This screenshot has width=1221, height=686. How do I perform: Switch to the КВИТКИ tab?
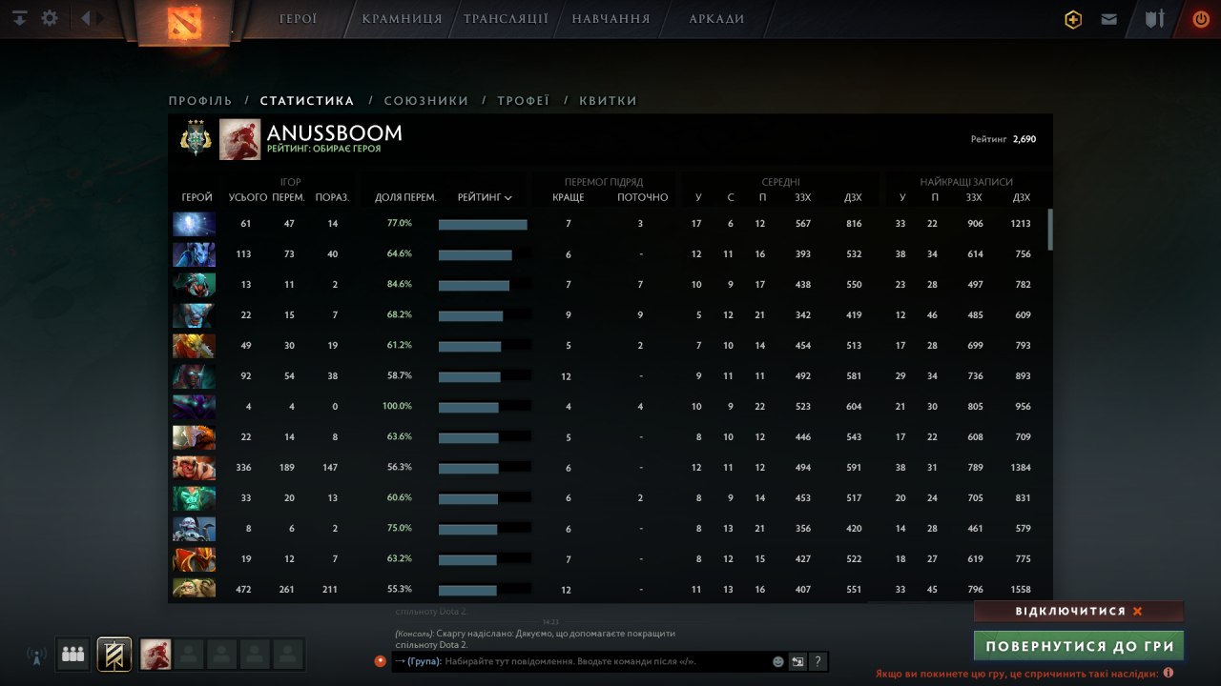click(608, 100)
